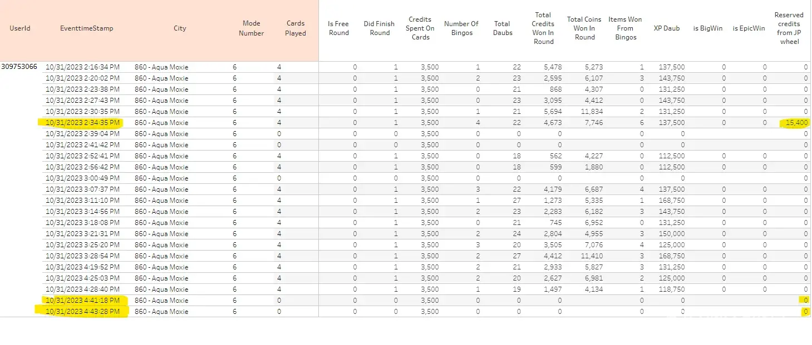Viewport: 812px width, 345px height.
Task: Click Reserved credits from JP wheel header
Action: (789, 28)
